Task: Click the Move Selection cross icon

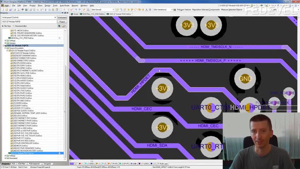Action: click(64, 10)
